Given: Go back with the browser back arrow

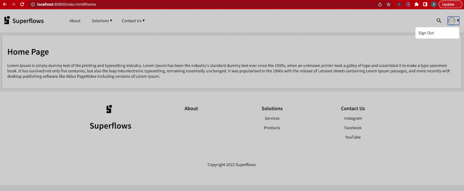Looking at the screenshot, I should pos(5,4).
